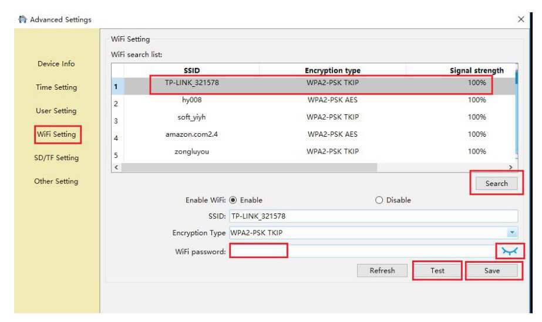The image size is (542, 322).
Task: Click the horizontal scrollbar right arrow
Action: coord(510,167)
